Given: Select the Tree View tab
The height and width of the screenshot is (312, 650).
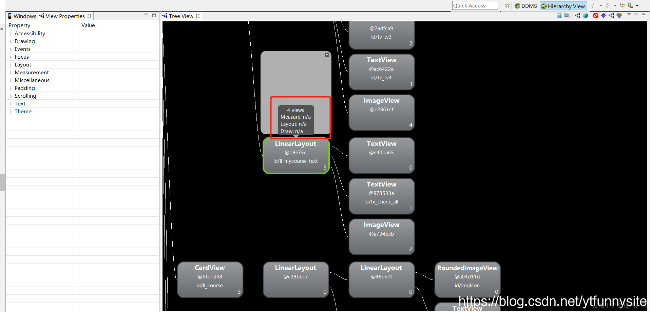Looking at the screenshot, I should coord(181,16).
